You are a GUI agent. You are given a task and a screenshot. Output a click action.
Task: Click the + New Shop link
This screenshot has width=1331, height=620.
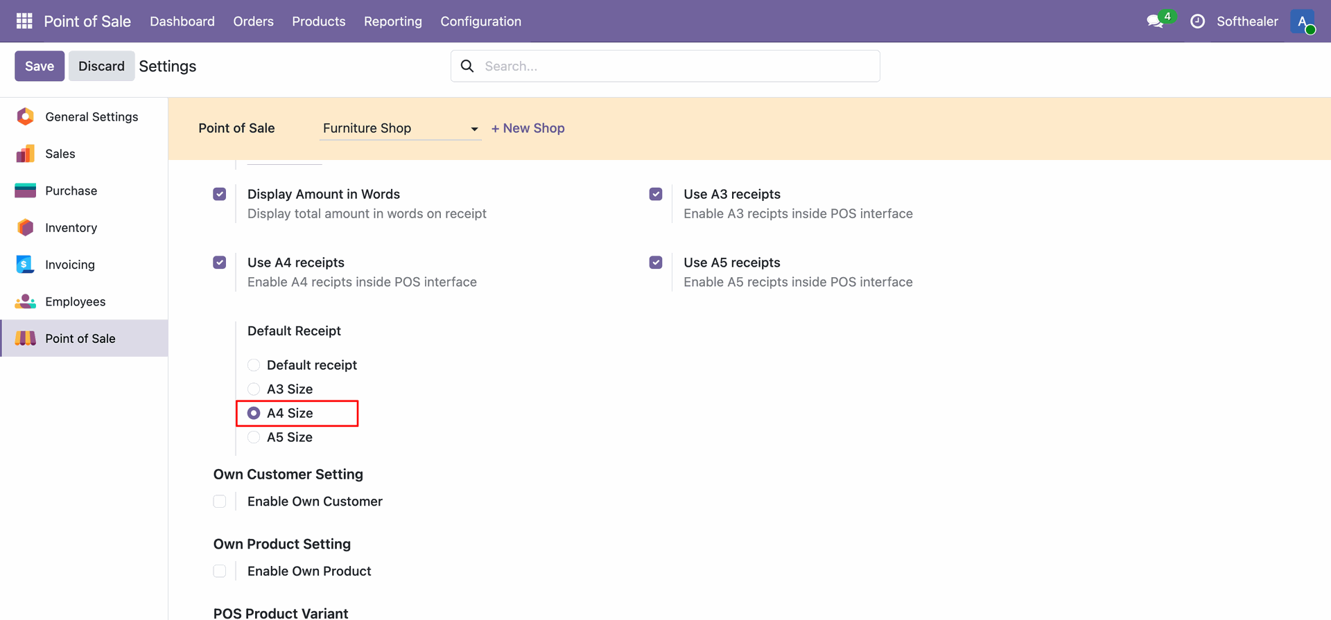528,128
